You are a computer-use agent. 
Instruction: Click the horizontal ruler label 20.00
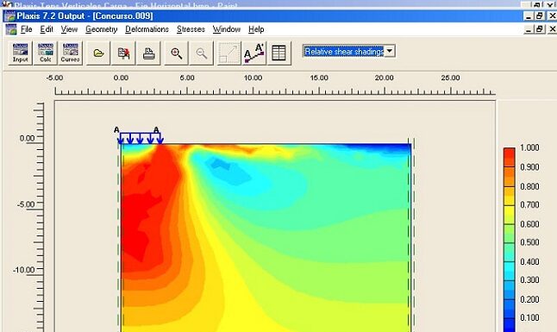point(384,78)
